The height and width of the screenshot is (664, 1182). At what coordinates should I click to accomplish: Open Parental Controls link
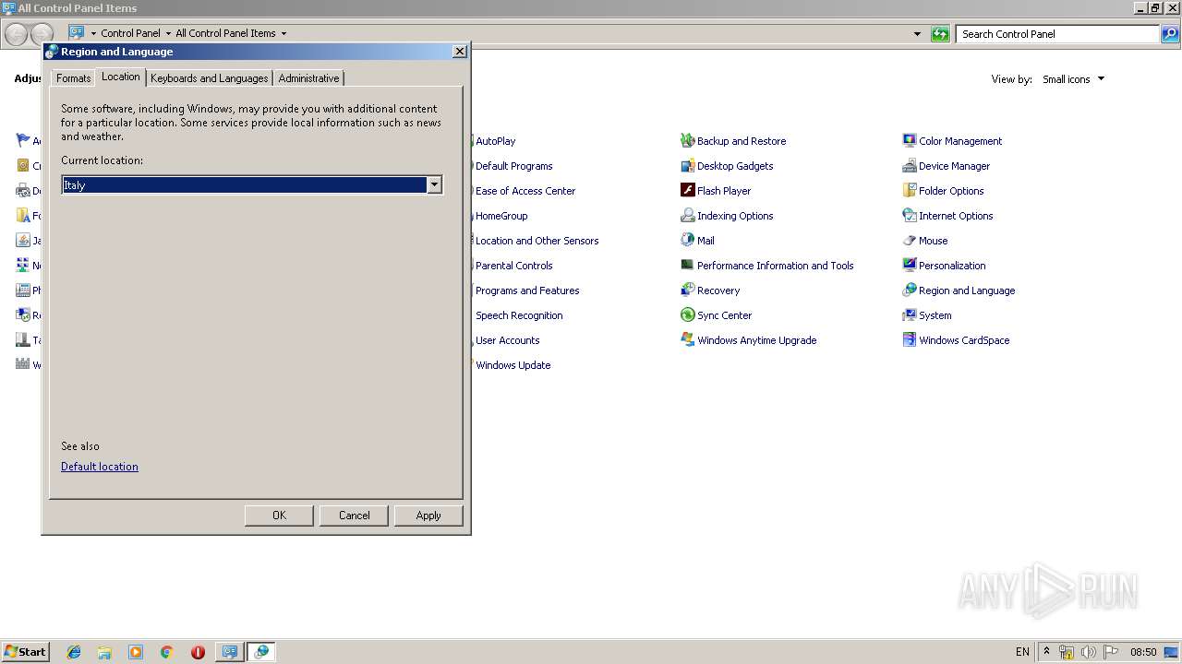513,266
